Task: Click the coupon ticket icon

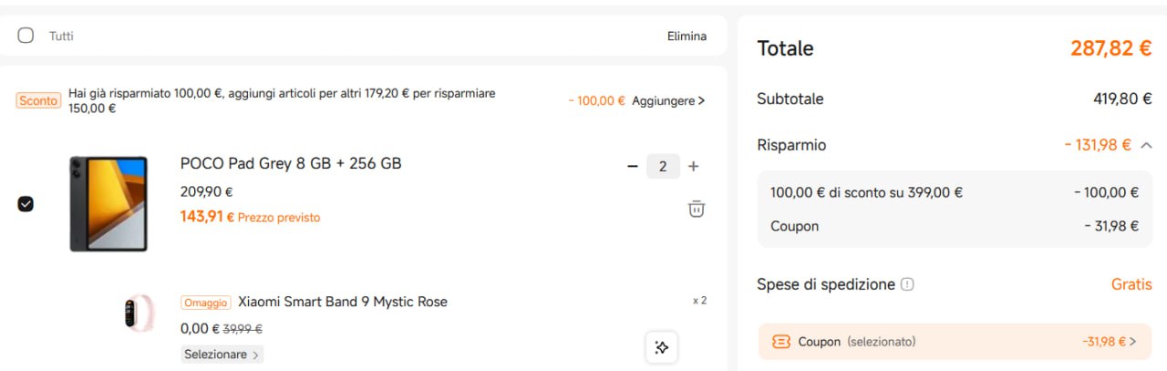Action: click(780, 342)
